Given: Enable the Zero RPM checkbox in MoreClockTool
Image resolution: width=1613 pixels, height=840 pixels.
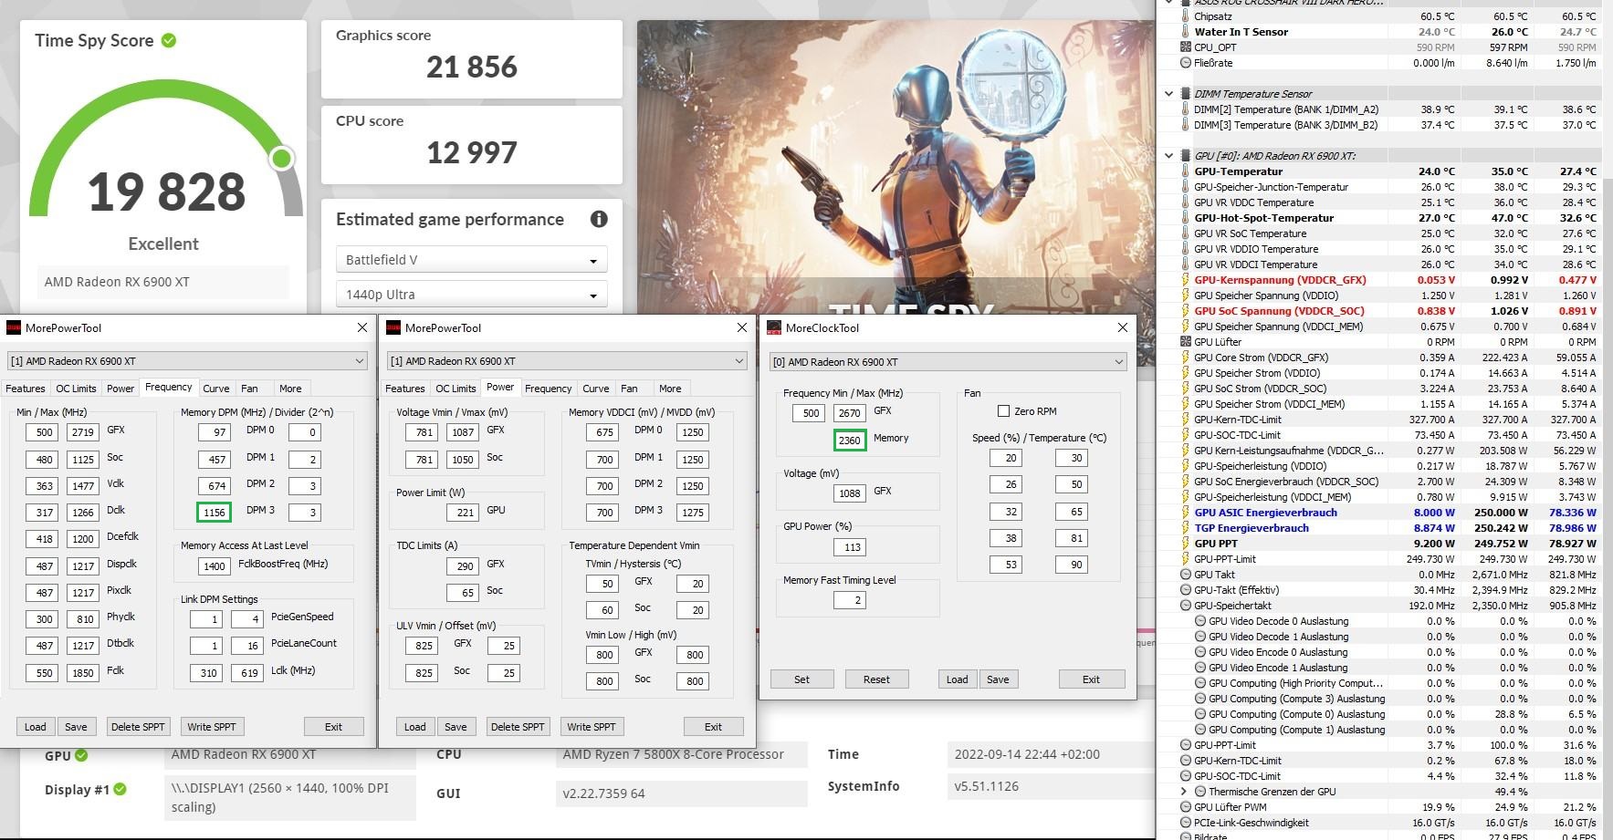Looking at the screenshot, I should [x=1003, y=411].
